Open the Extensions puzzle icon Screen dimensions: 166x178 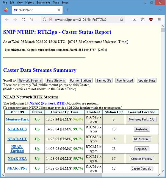point(143,20)
